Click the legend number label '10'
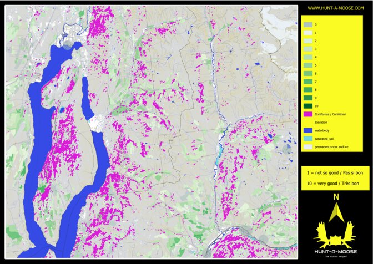Viewport: 373px width, 264px height. point(316,106)
